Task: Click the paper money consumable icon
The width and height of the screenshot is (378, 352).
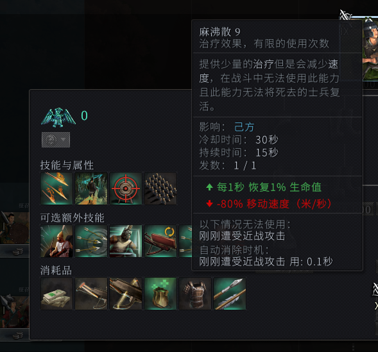Action: point(56,294)
